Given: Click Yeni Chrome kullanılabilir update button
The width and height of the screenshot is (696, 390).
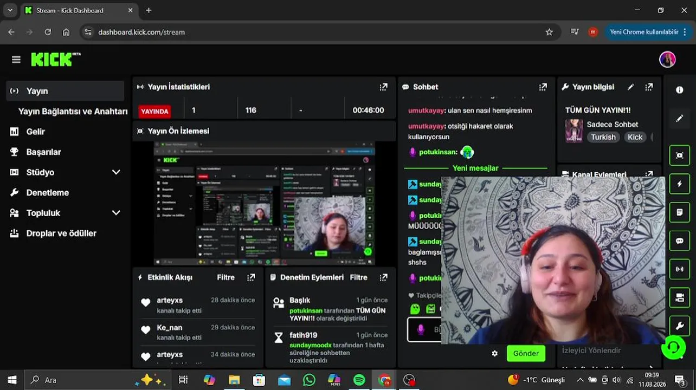Looking at the screenshot, I should click(648, 32).
